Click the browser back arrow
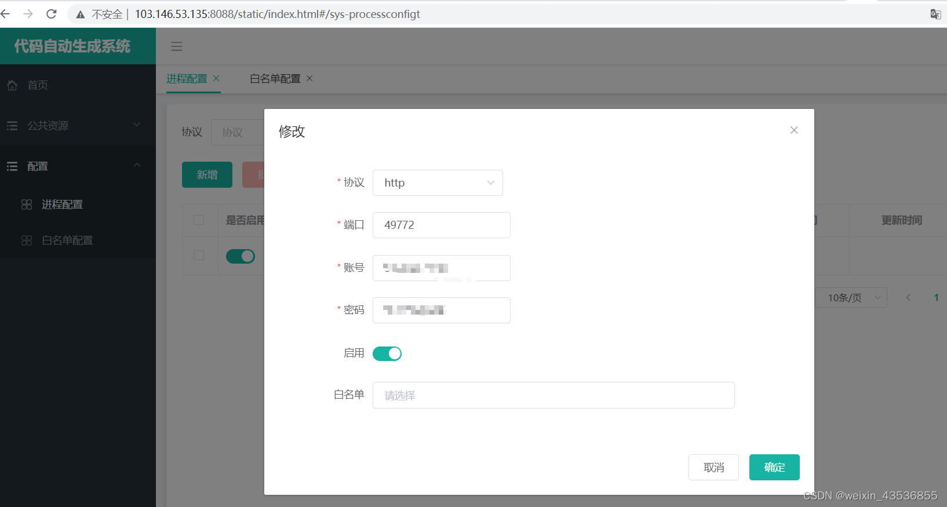This screenshot has height=507, width=947. pyautogui.click(x=5, y=14)
